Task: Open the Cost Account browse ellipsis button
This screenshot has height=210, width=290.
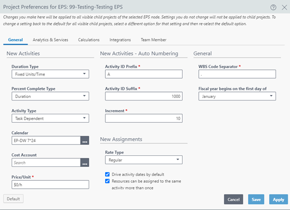Action: (x=84, y=162)
